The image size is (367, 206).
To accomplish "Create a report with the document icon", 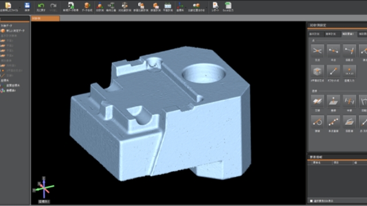I will coord(216,5).
